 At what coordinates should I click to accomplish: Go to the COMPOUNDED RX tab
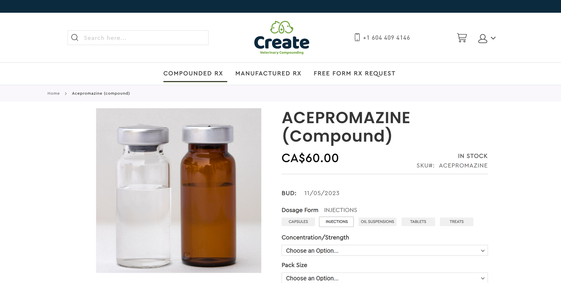pyautogui.click(x=193, y=74)
